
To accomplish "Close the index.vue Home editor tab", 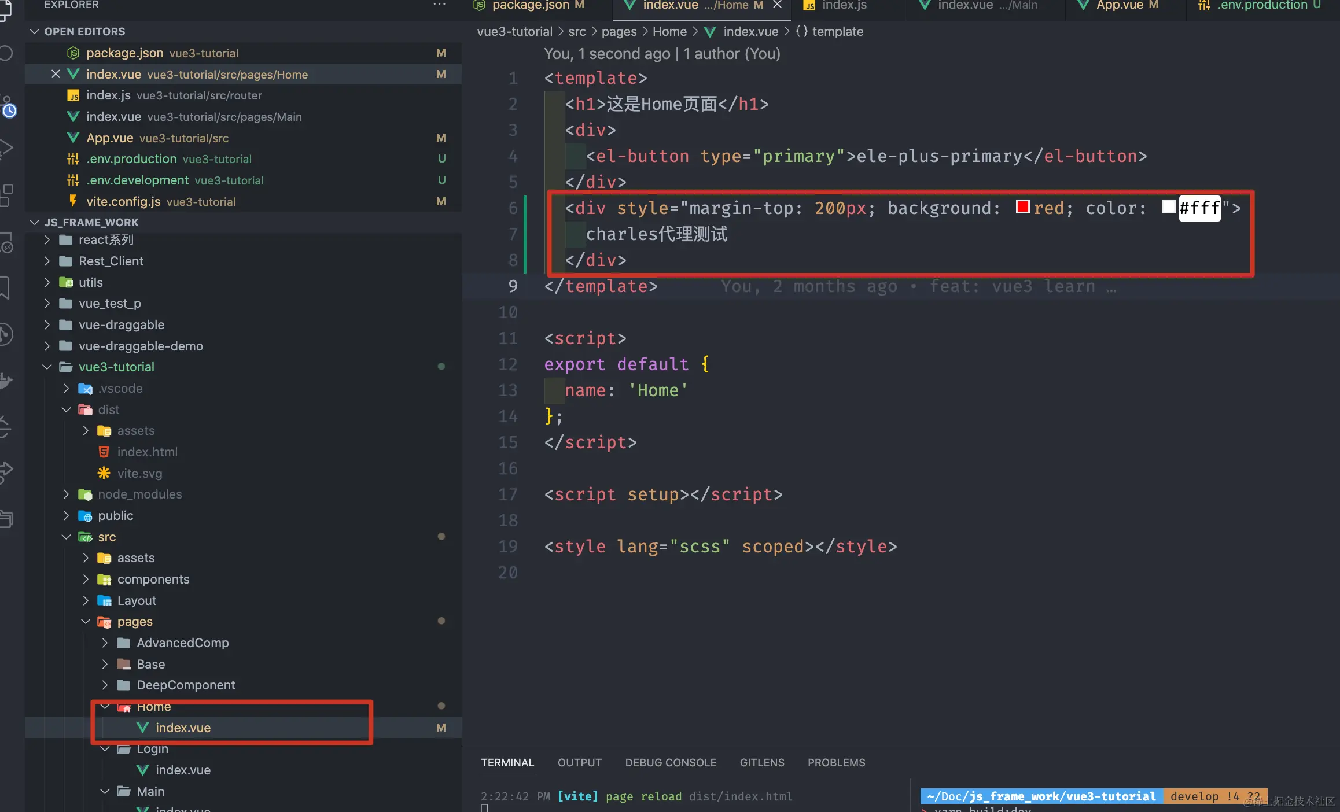I will coord(778,5).
